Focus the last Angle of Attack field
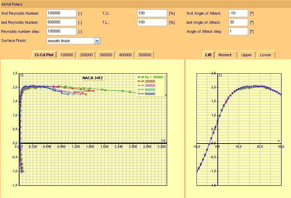291x198 pixels. tap(238, 22)
